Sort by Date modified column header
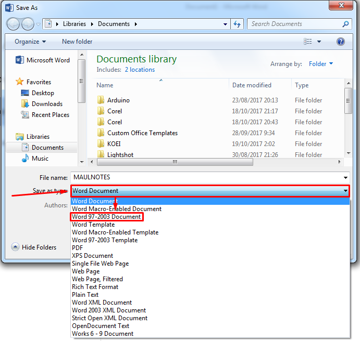Screen dimensions: 360x341 click(252, 85)
